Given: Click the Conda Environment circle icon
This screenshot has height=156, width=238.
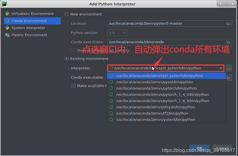Looking at the screenshot, I should (7, 21).
